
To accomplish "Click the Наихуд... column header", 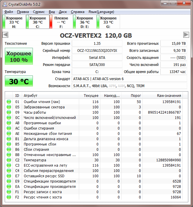I will tap(111, 96).
